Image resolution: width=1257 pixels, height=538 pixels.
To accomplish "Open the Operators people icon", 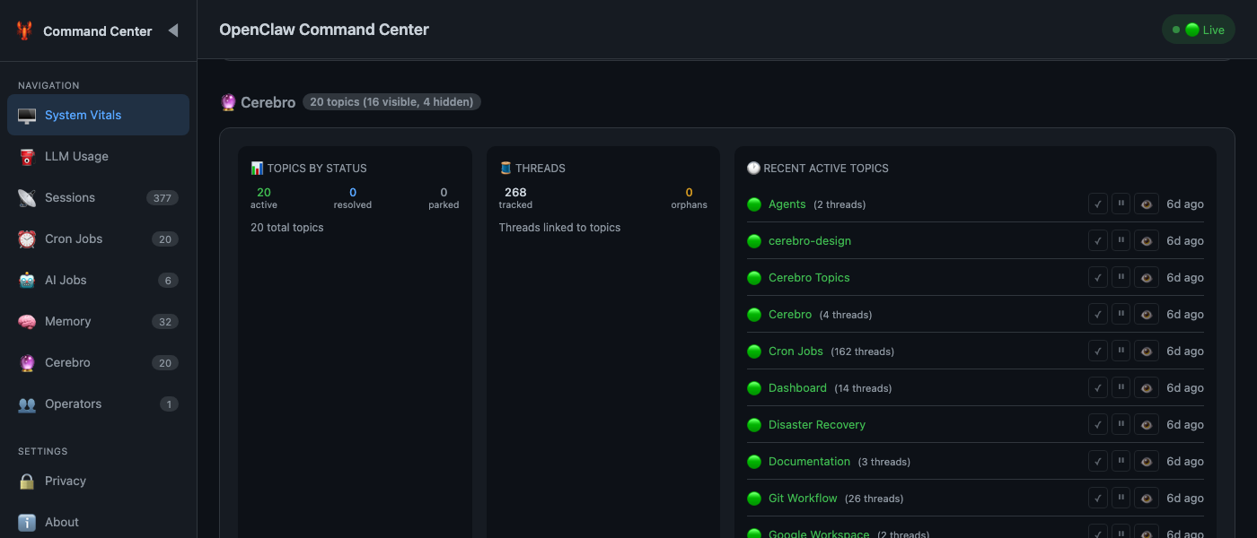I will coord(27,404).
